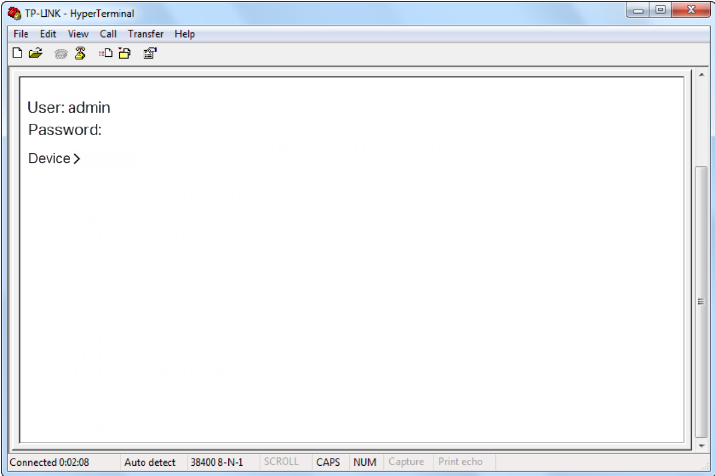
Task: Click the 'Connected 0:02:08' status entry
Action: point(49,462)
